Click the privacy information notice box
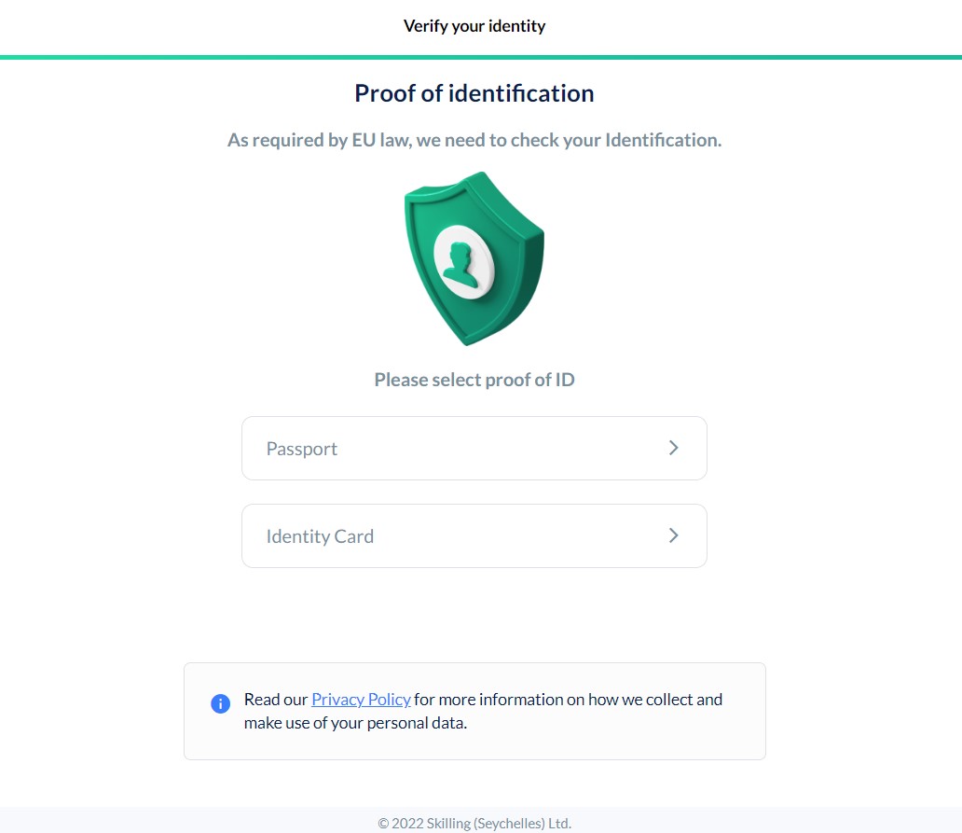 click(474, 710)
